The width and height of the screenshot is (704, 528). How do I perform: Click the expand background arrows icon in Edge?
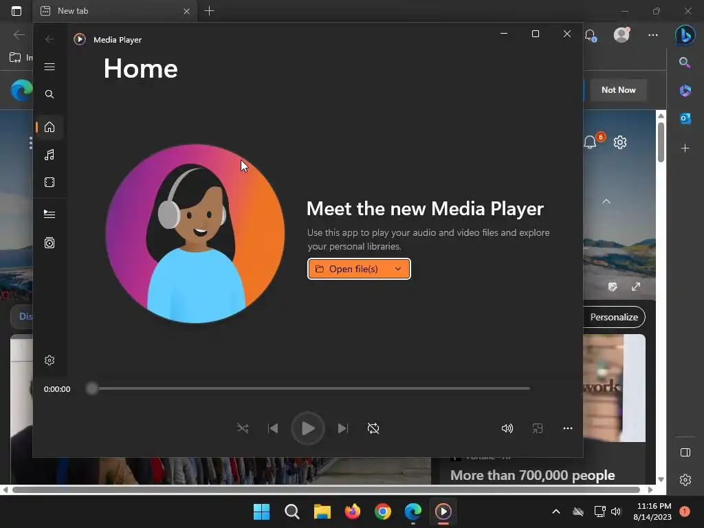click(x=636, y=287)
